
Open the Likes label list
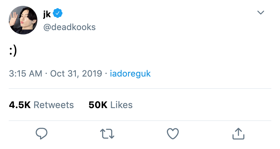click(121, 105)
